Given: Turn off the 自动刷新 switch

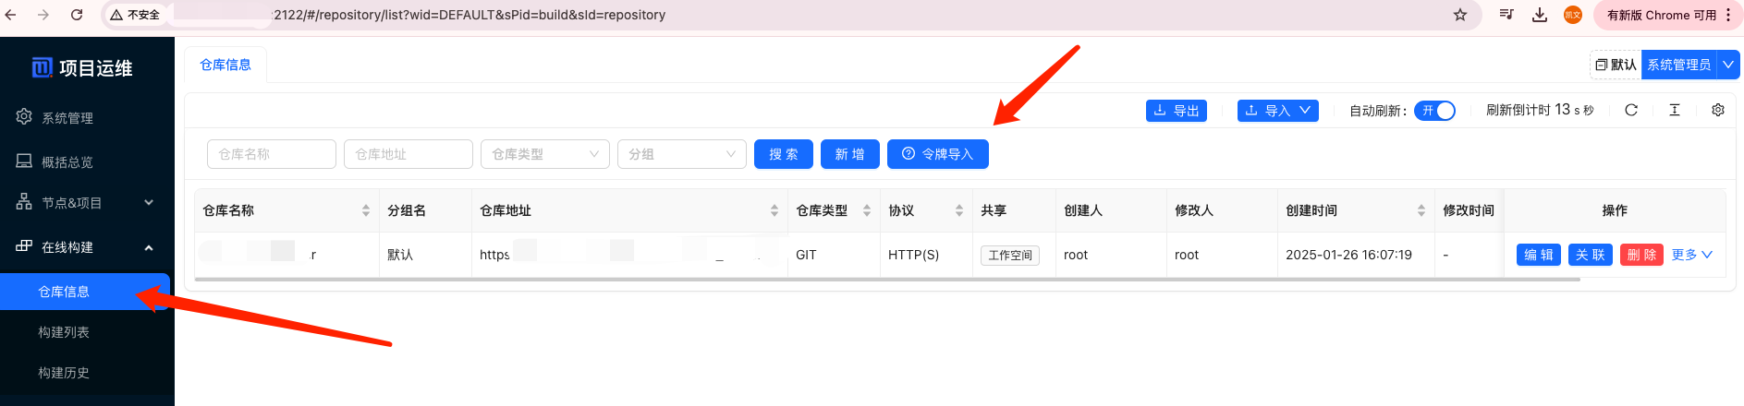Looking at the screenshot, I should click(x=1434, y=111).
